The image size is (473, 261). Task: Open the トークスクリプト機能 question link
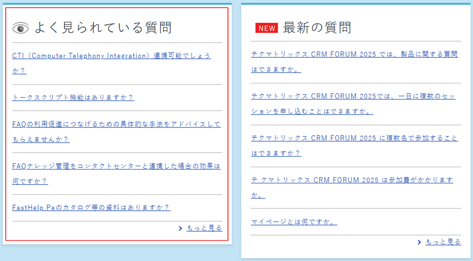73,98
